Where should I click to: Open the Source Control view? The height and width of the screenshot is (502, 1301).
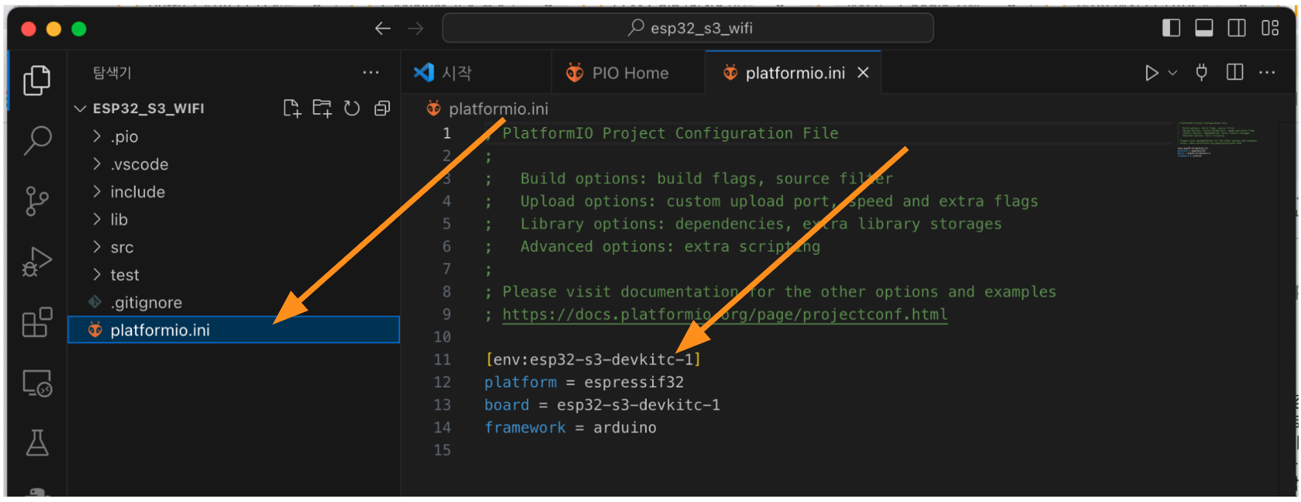[x=36, y=201]
